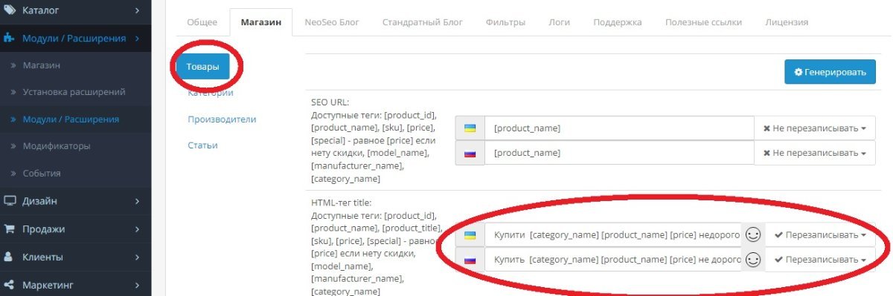The width and height of the screenshot is (893, 296).
Task: Open Перезаписывать dropdown for Купити title
Action: [x=820, y=235]
